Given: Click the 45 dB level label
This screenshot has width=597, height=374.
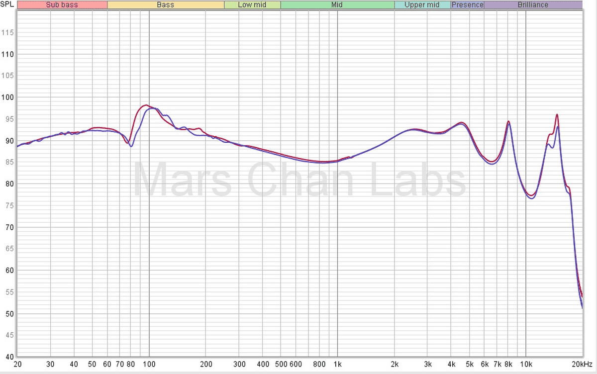Looking at the screenshot, I should pos(9,336).
